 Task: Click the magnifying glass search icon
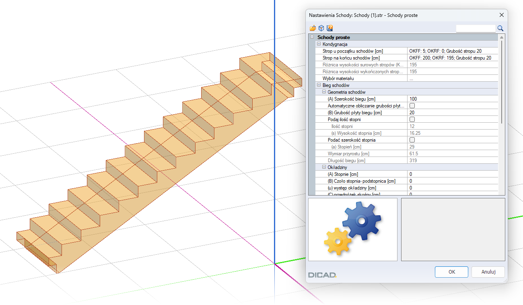(x=500, y=28)
